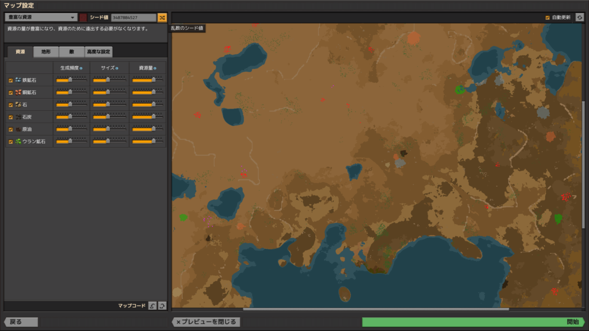Click the シード値 label
Image resolution: width=589 pixels, height=331 pixels.
(99, 18)
